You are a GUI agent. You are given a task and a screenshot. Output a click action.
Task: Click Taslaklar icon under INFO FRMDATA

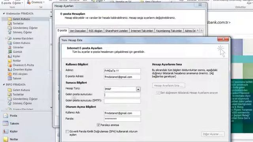(9, 95)
